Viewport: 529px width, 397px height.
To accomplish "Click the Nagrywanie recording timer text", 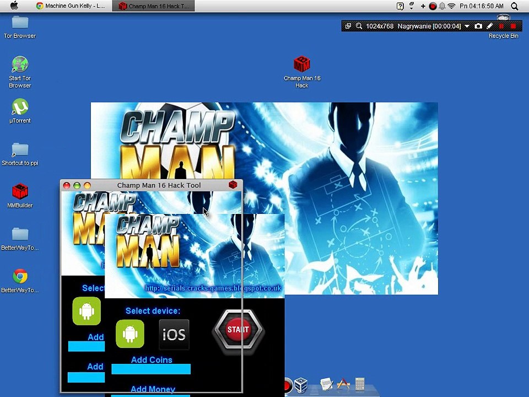I will pyautogui.click(x=429, y=26).
